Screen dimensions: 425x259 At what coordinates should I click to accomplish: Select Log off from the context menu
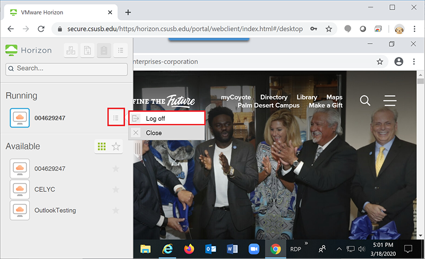pos(155,118)
